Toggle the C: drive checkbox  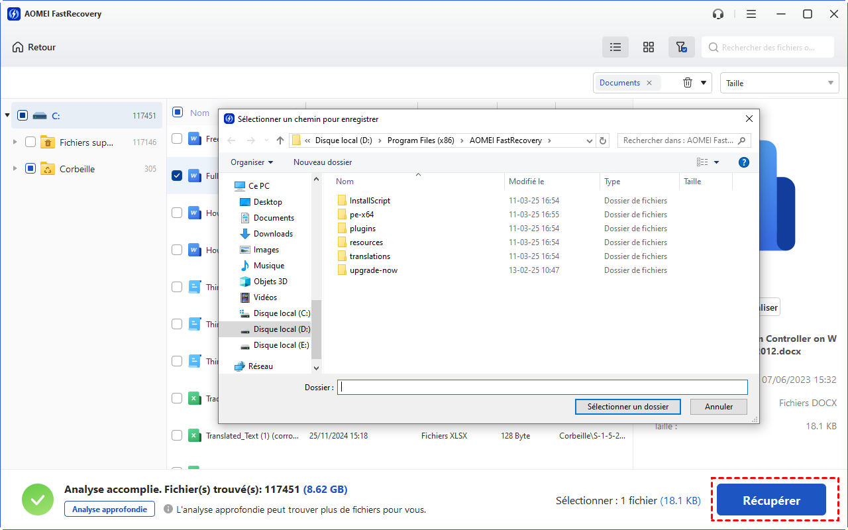22,115
